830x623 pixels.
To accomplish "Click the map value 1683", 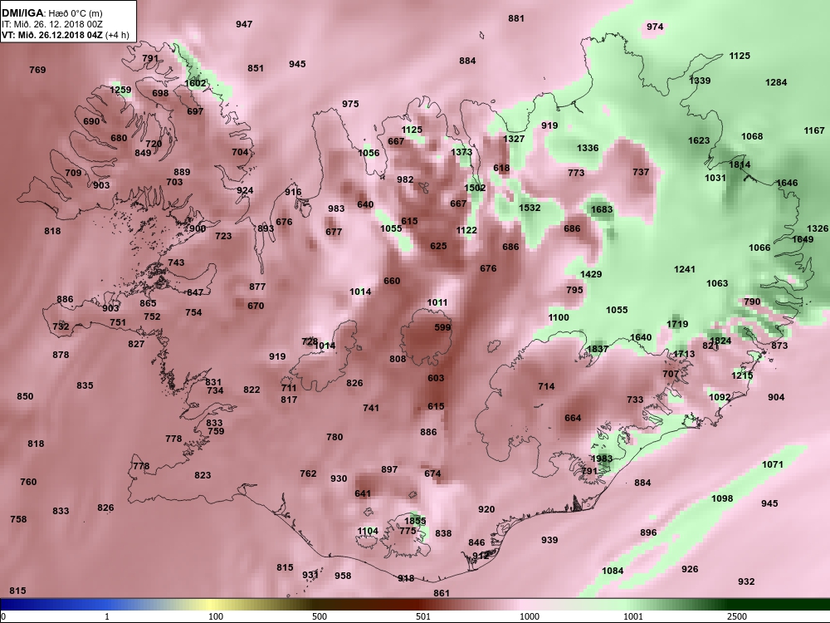I will (x=601, y=209).
